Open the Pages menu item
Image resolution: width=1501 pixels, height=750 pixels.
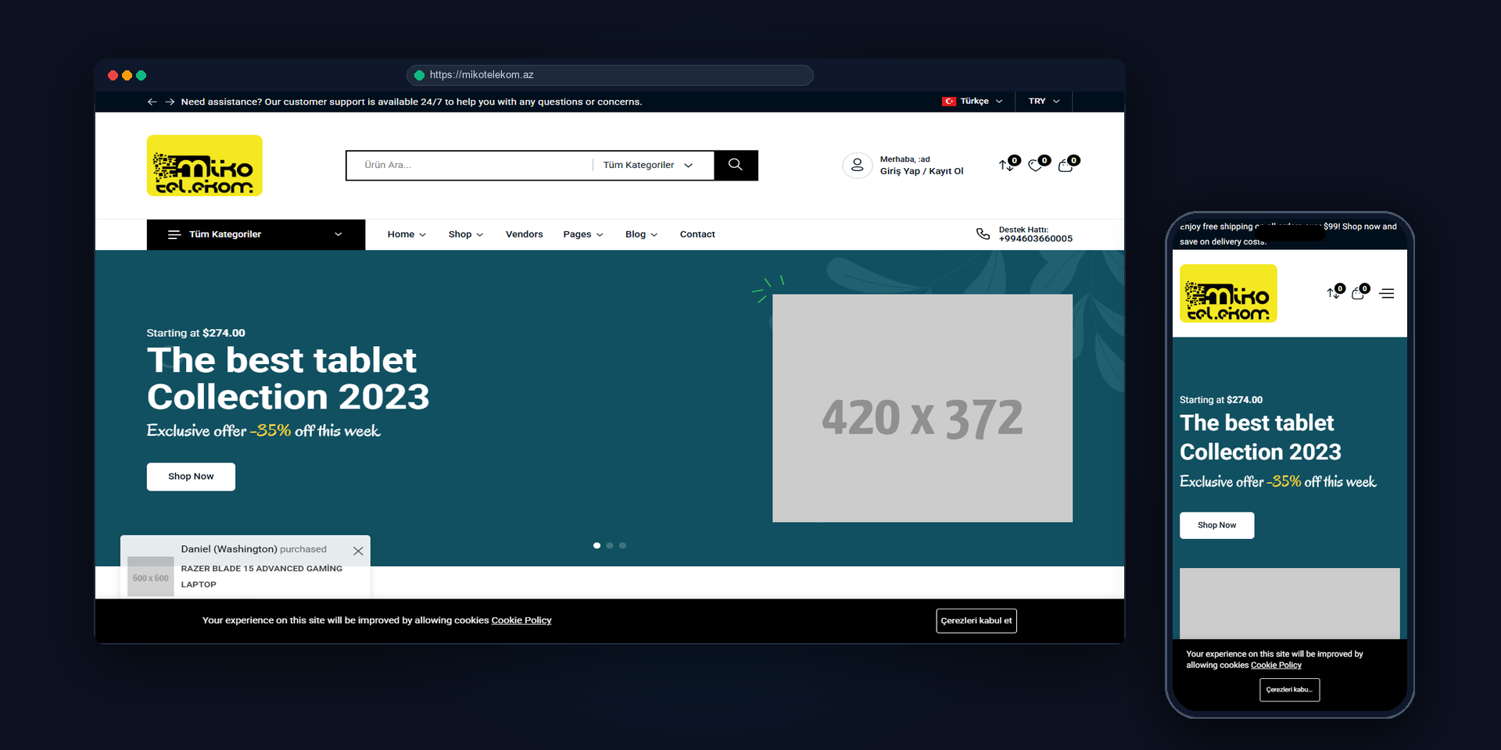point(583,234)
